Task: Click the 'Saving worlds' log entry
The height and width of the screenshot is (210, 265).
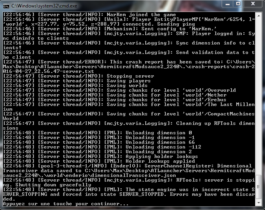Action: 75,85
